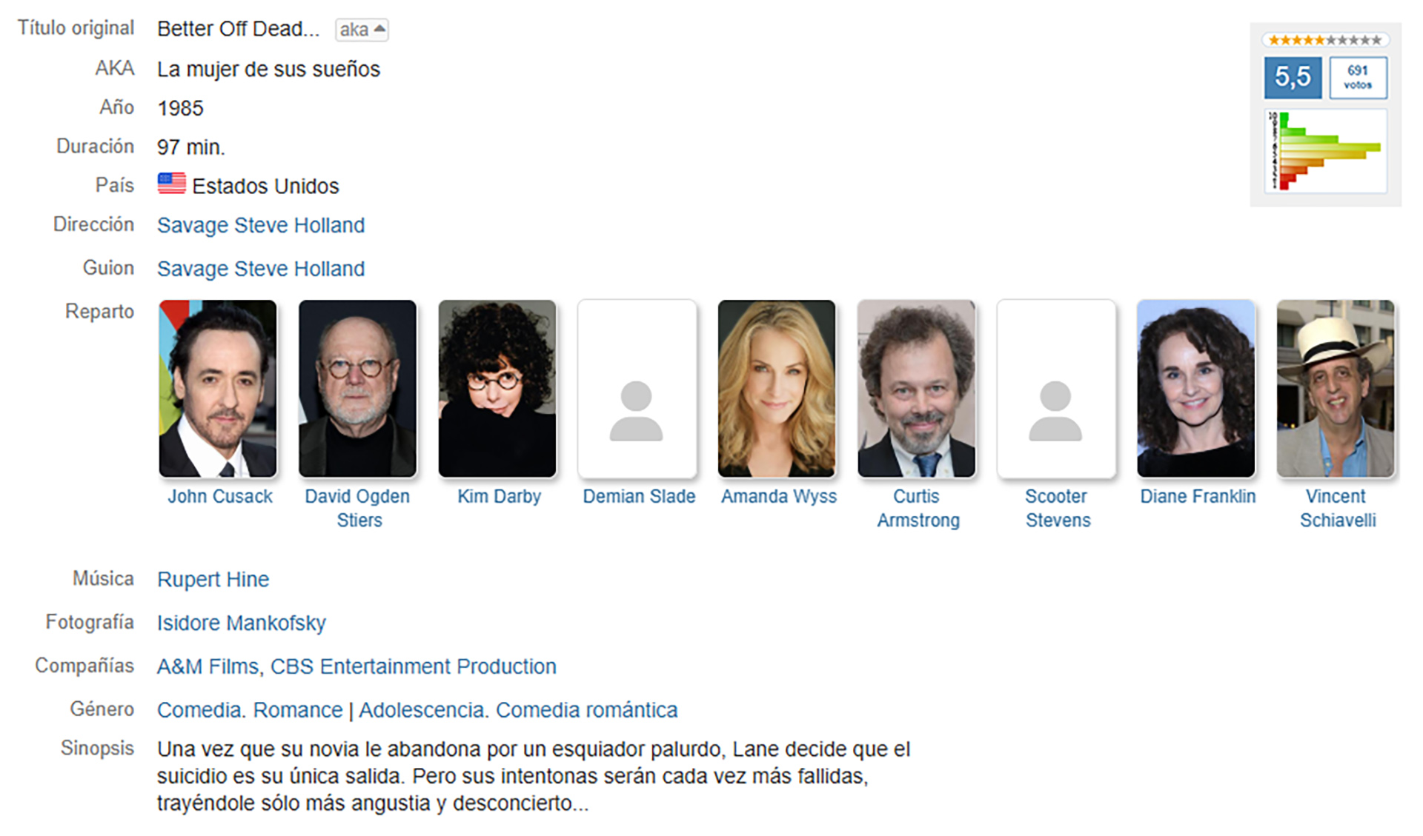Click the Amanda Wyss name link
The height and width of the screenshot is (836, 1423).
[779, 496]
